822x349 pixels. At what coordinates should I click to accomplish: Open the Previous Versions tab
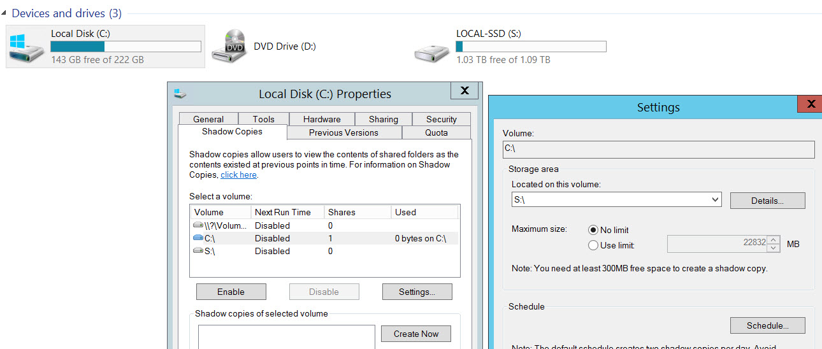point(344,132)
